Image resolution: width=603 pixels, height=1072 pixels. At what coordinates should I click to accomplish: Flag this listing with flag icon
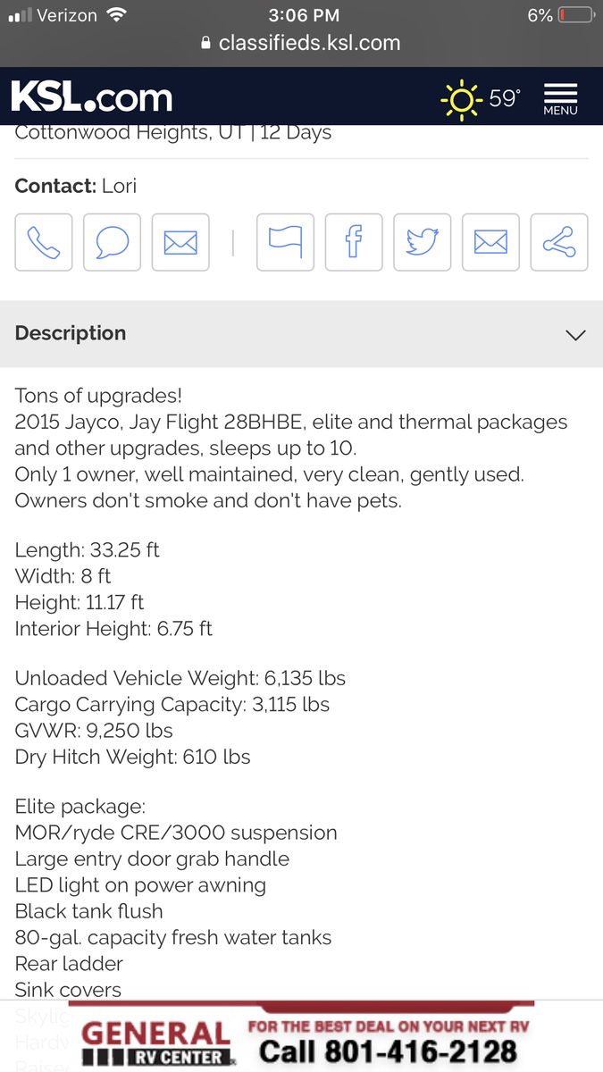click(285, 242)
